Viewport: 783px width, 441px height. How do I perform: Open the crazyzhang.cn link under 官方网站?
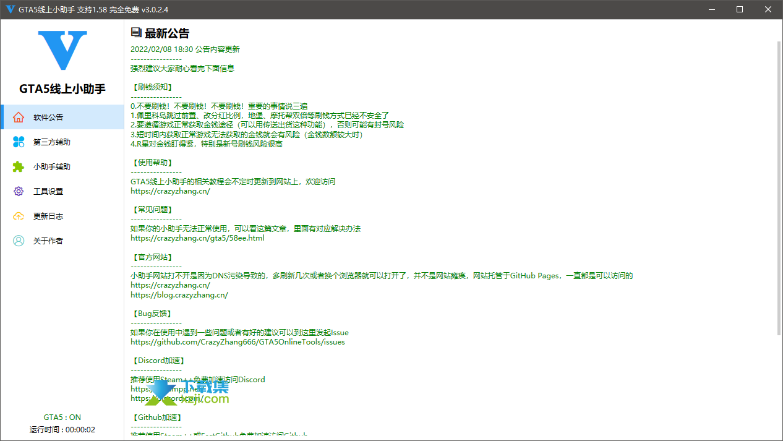(x=170, y=285)
